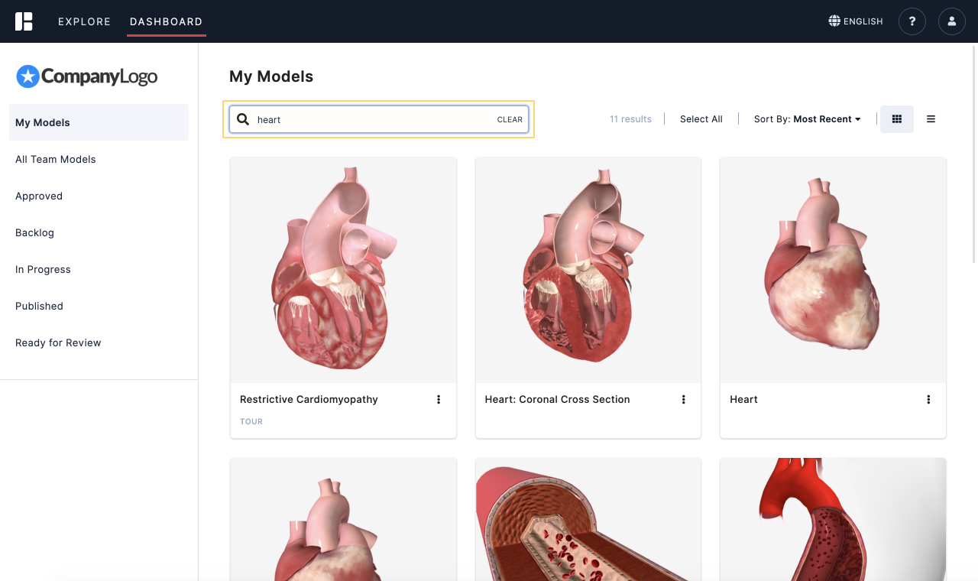978x581 pixels.
Task: Switch to grid view
Action: point(897,119)
